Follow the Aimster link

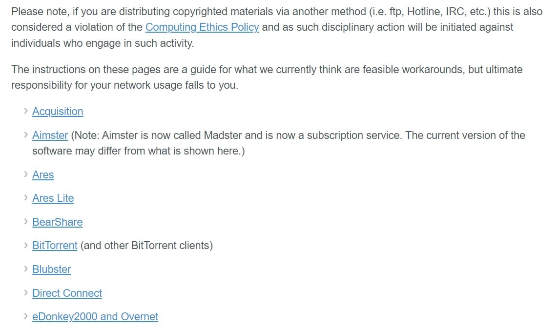(50, 135)
